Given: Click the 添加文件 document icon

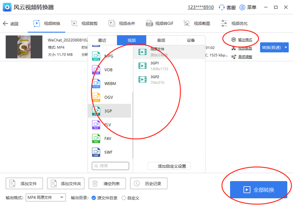Looking at the screenshot, I should (x=12, y=184).
